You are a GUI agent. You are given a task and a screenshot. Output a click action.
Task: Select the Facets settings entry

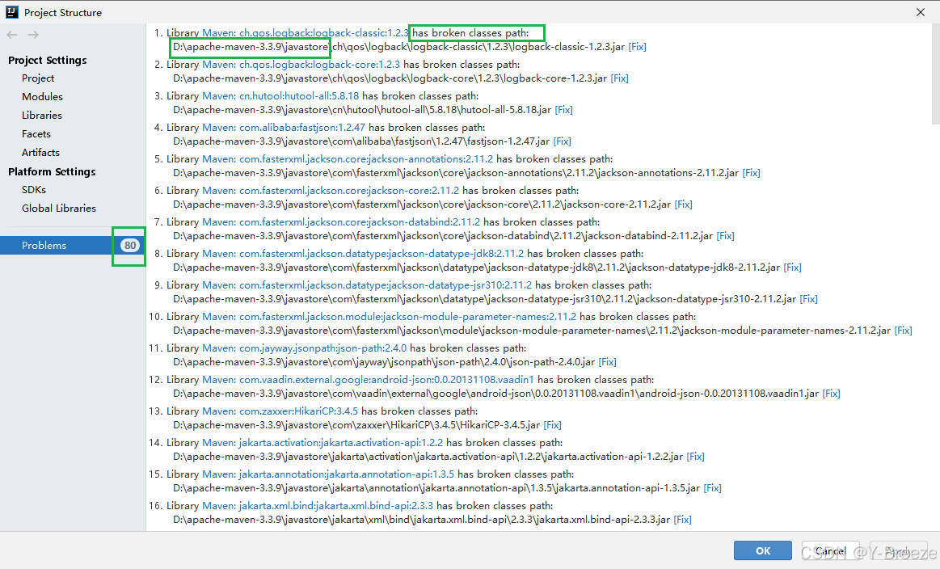36,133
